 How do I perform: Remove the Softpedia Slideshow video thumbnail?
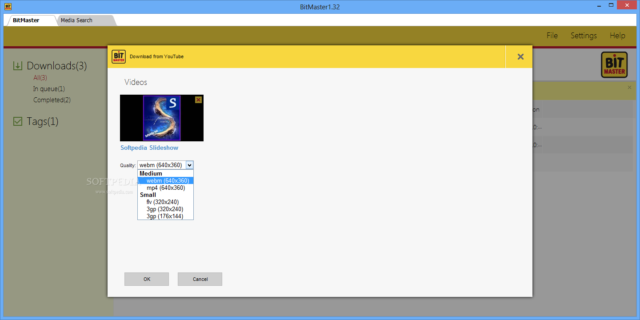(x=198, y=100)
